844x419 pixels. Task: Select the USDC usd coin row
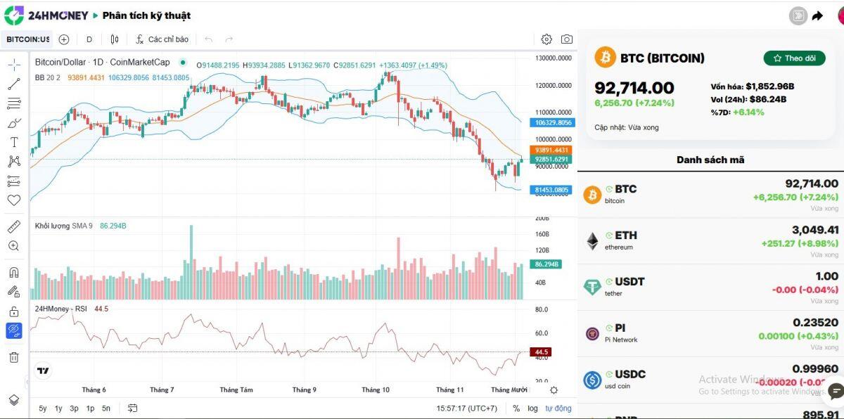pos(710,380)
